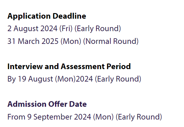Click the Interview and Assessment Period heading
This screenshot has width=184, height=127.
point(69,66)
